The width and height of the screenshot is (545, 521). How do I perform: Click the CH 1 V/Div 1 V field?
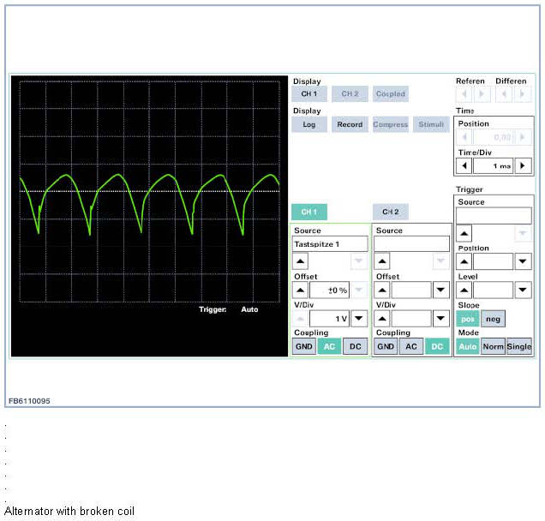(x=330, y=319)
